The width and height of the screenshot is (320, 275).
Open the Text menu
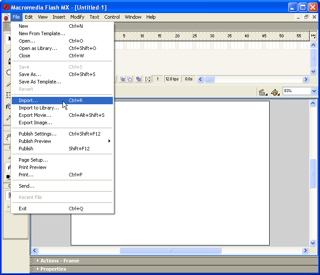(x=94, y=17)
